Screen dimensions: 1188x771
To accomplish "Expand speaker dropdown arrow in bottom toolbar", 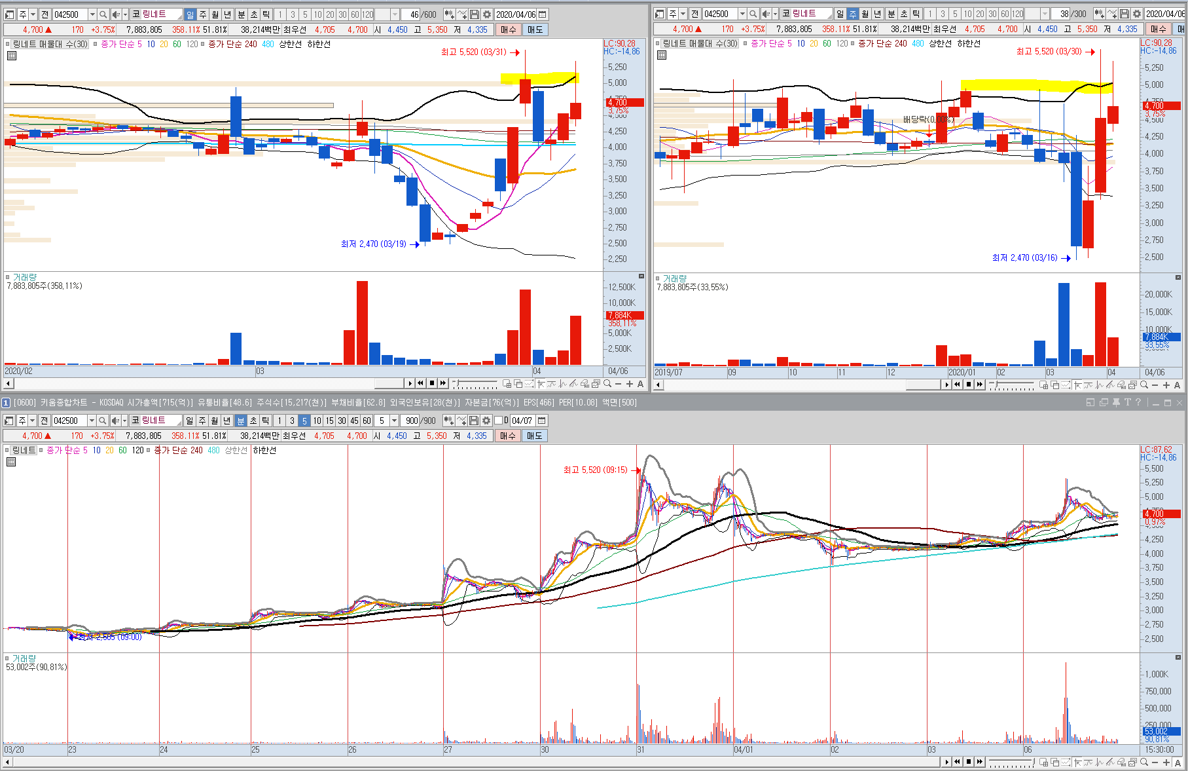I will [125, 421].
